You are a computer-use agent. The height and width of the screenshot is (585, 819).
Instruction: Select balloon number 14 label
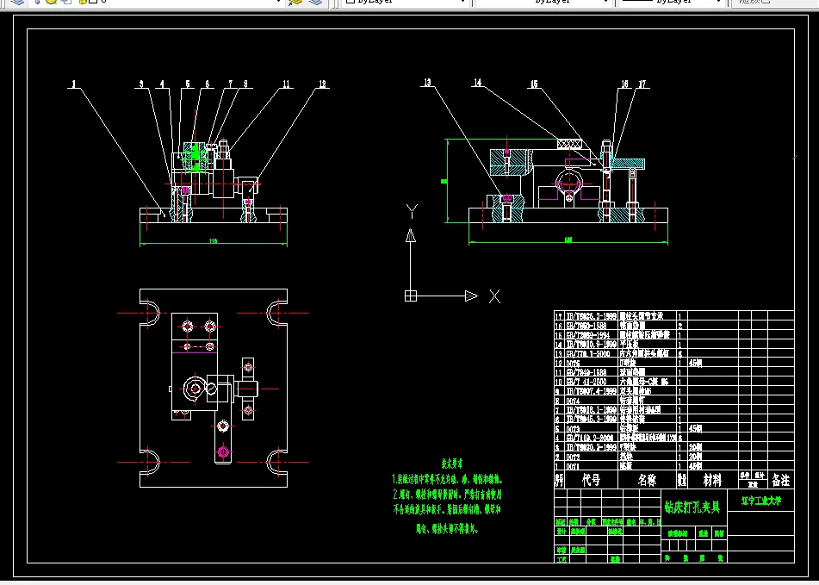click(x=477, y=83)
